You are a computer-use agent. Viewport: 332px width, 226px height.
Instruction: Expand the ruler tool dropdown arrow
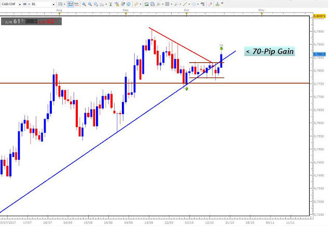141,4
